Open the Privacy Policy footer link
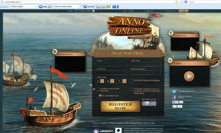 click(136, 123)
